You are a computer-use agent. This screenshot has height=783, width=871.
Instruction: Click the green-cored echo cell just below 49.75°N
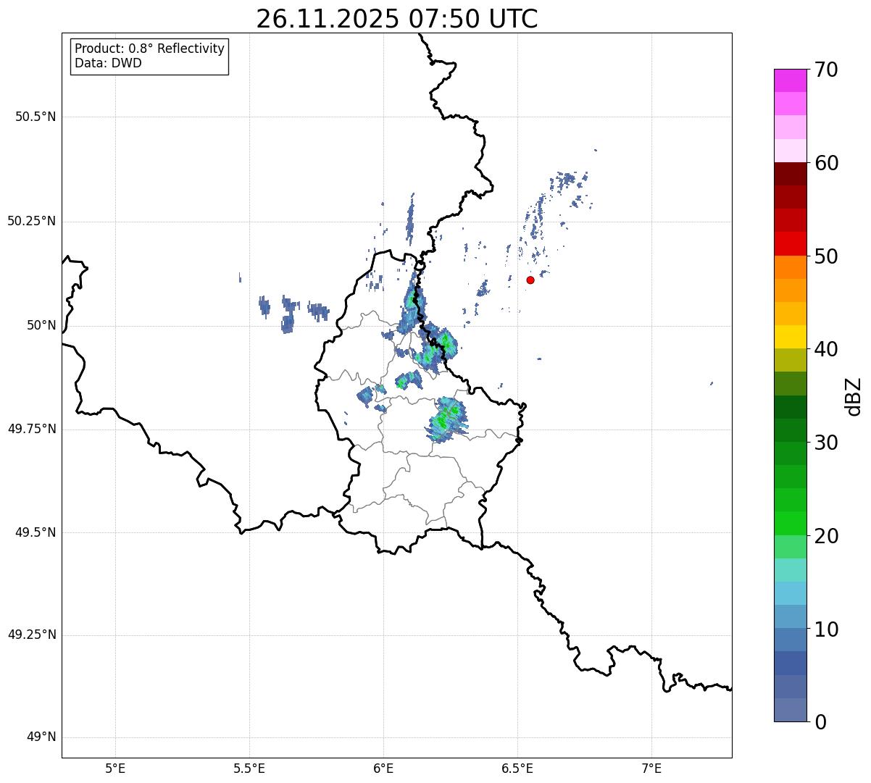pos(446,419)
